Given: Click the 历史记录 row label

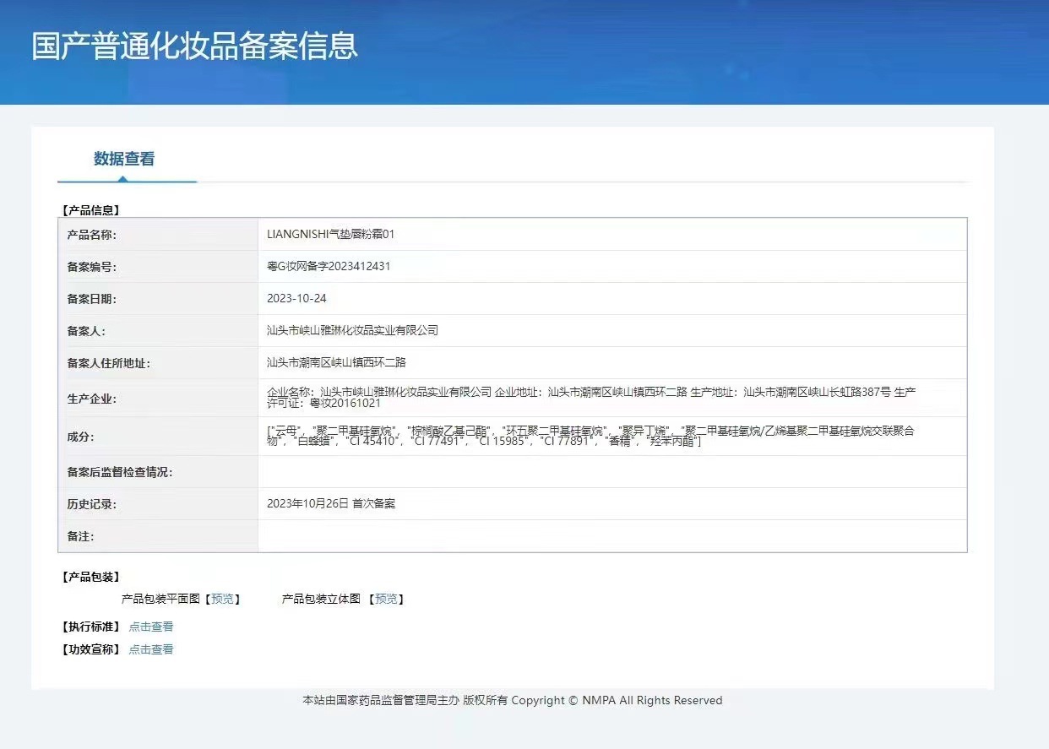Looking at the screenshot, I should pos(91,504).
